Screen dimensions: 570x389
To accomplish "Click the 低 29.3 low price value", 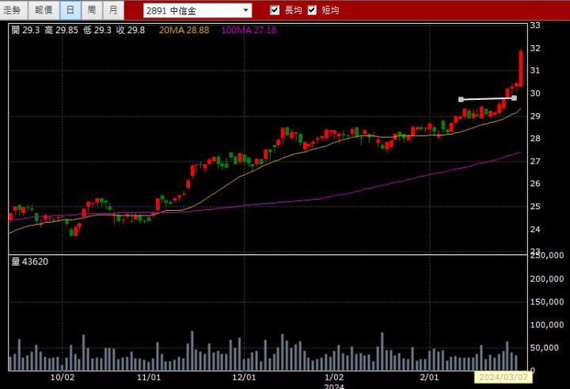I will click(97, 30).
